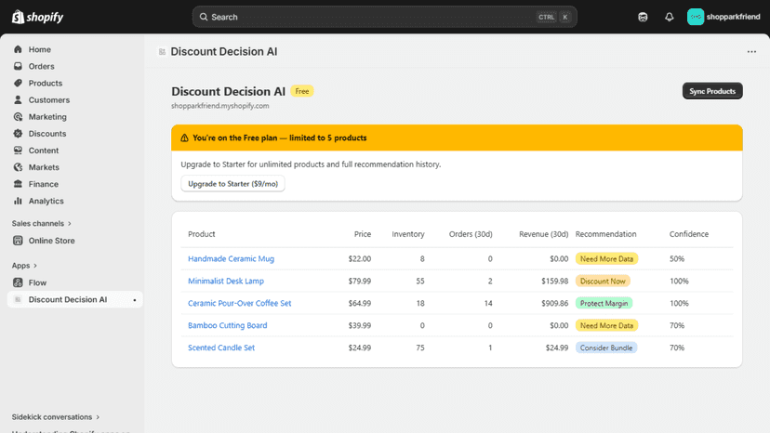Click the Markets globe icon

(x=19, y=167)
